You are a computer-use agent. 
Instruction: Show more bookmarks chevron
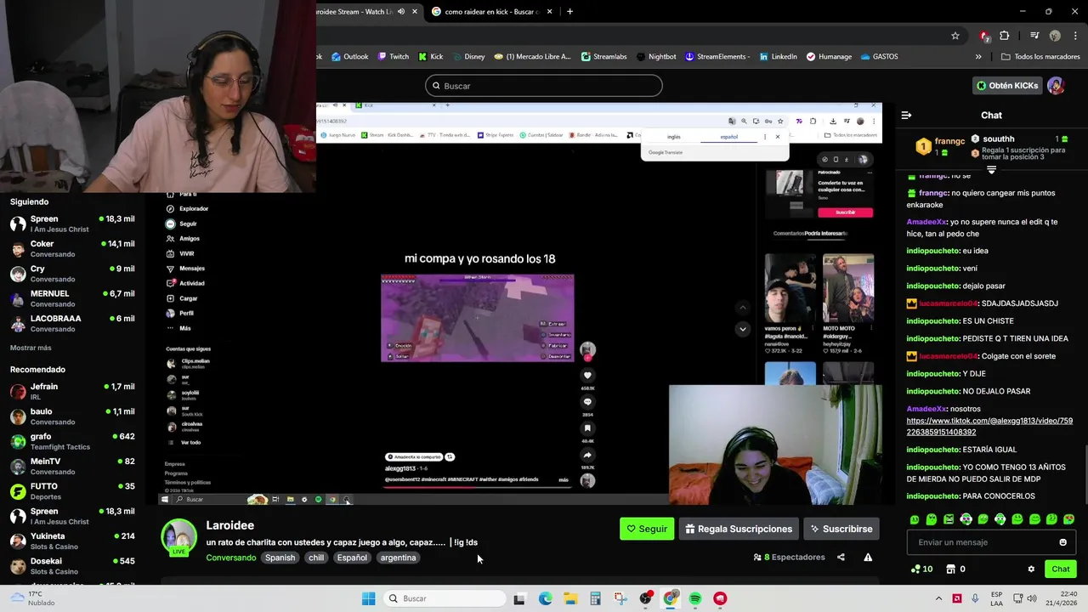click(x=978, y=57)
